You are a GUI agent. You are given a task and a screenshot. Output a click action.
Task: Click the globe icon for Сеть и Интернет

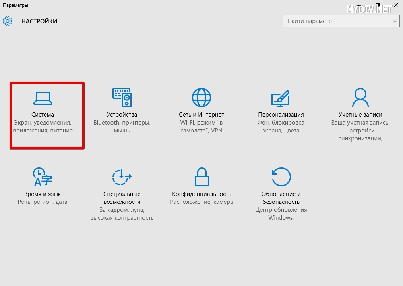(x=201, y=98)
